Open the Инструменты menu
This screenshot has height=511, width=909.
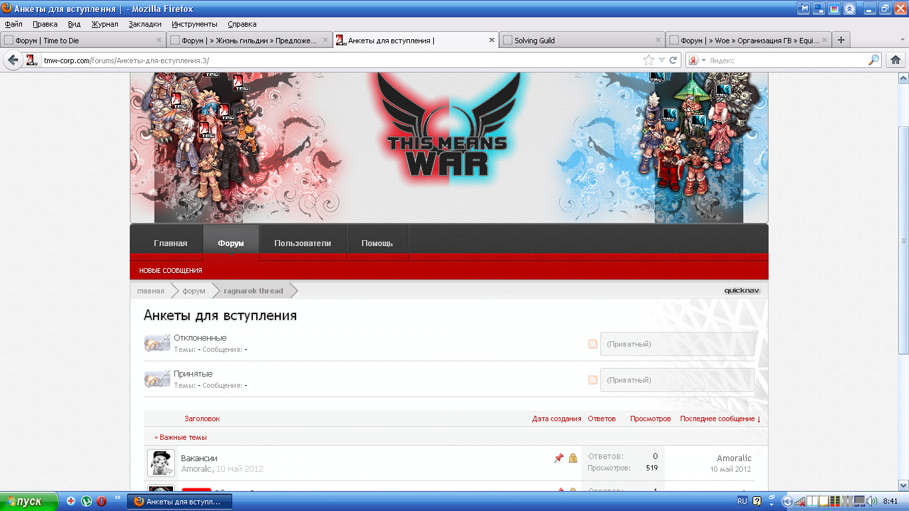tap(194, 24)
